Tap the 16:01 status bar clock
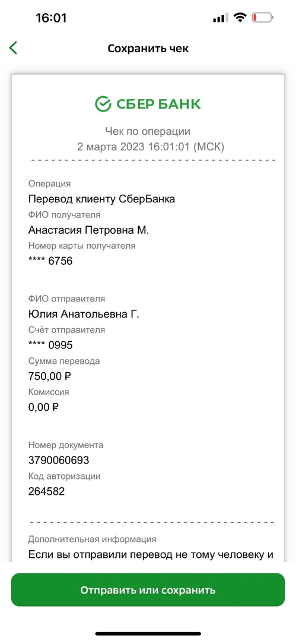The height and width of the screenshot is (641, 296). tap(51, 18)
